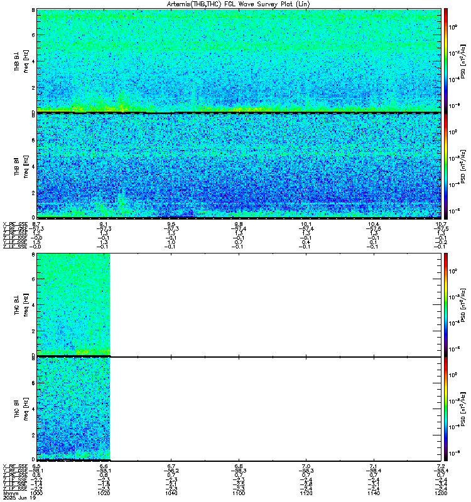The width and height of the screenshot is (471, 502).
Task: Select the THB B-perpendicular spectrogram panel
Action: coord(239,60)
